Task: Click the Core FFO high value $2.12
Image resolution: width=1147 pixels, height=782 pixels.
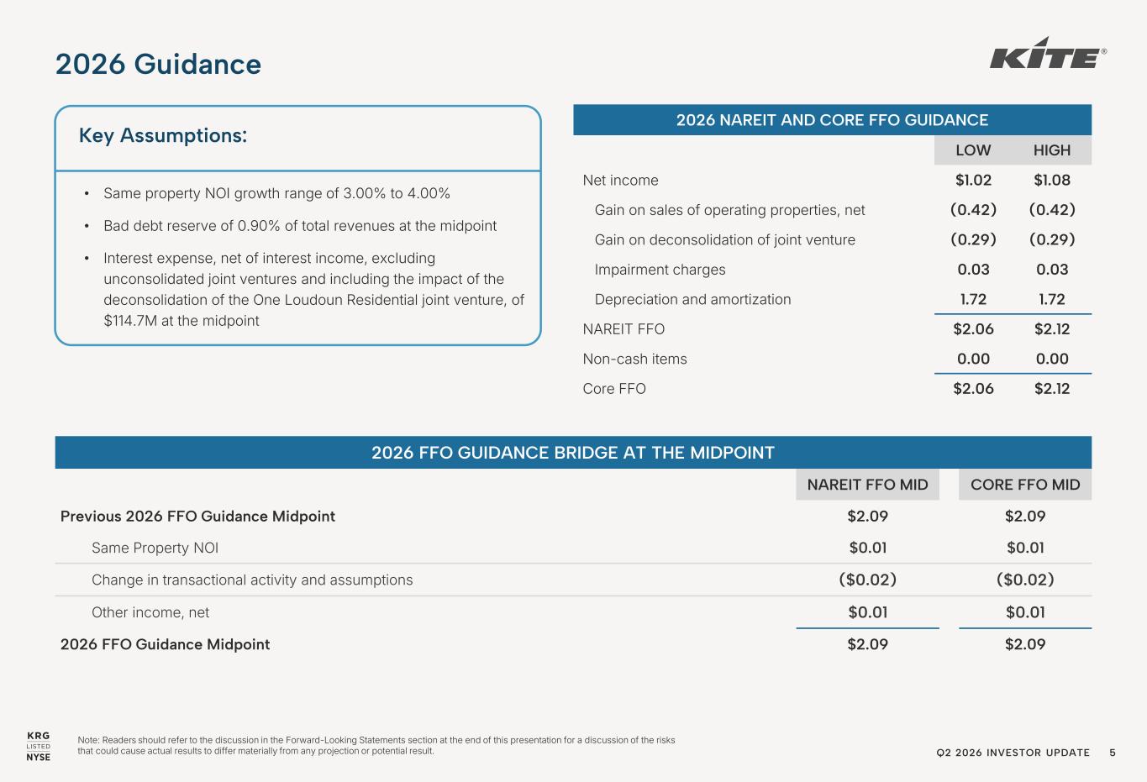Action: (x=1052, y=389)
